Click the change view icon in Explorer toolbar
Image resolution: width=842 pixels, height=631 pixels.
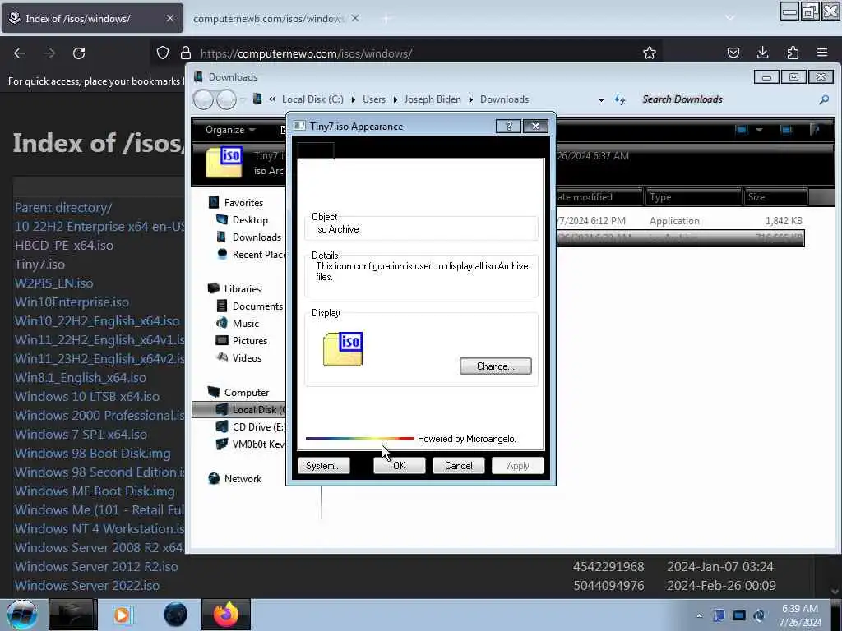[x=742, y=130]
